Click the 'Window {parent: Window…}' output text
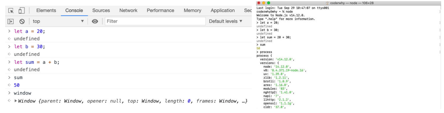This screenshot has width=444, height=113. tap(133, 101)
